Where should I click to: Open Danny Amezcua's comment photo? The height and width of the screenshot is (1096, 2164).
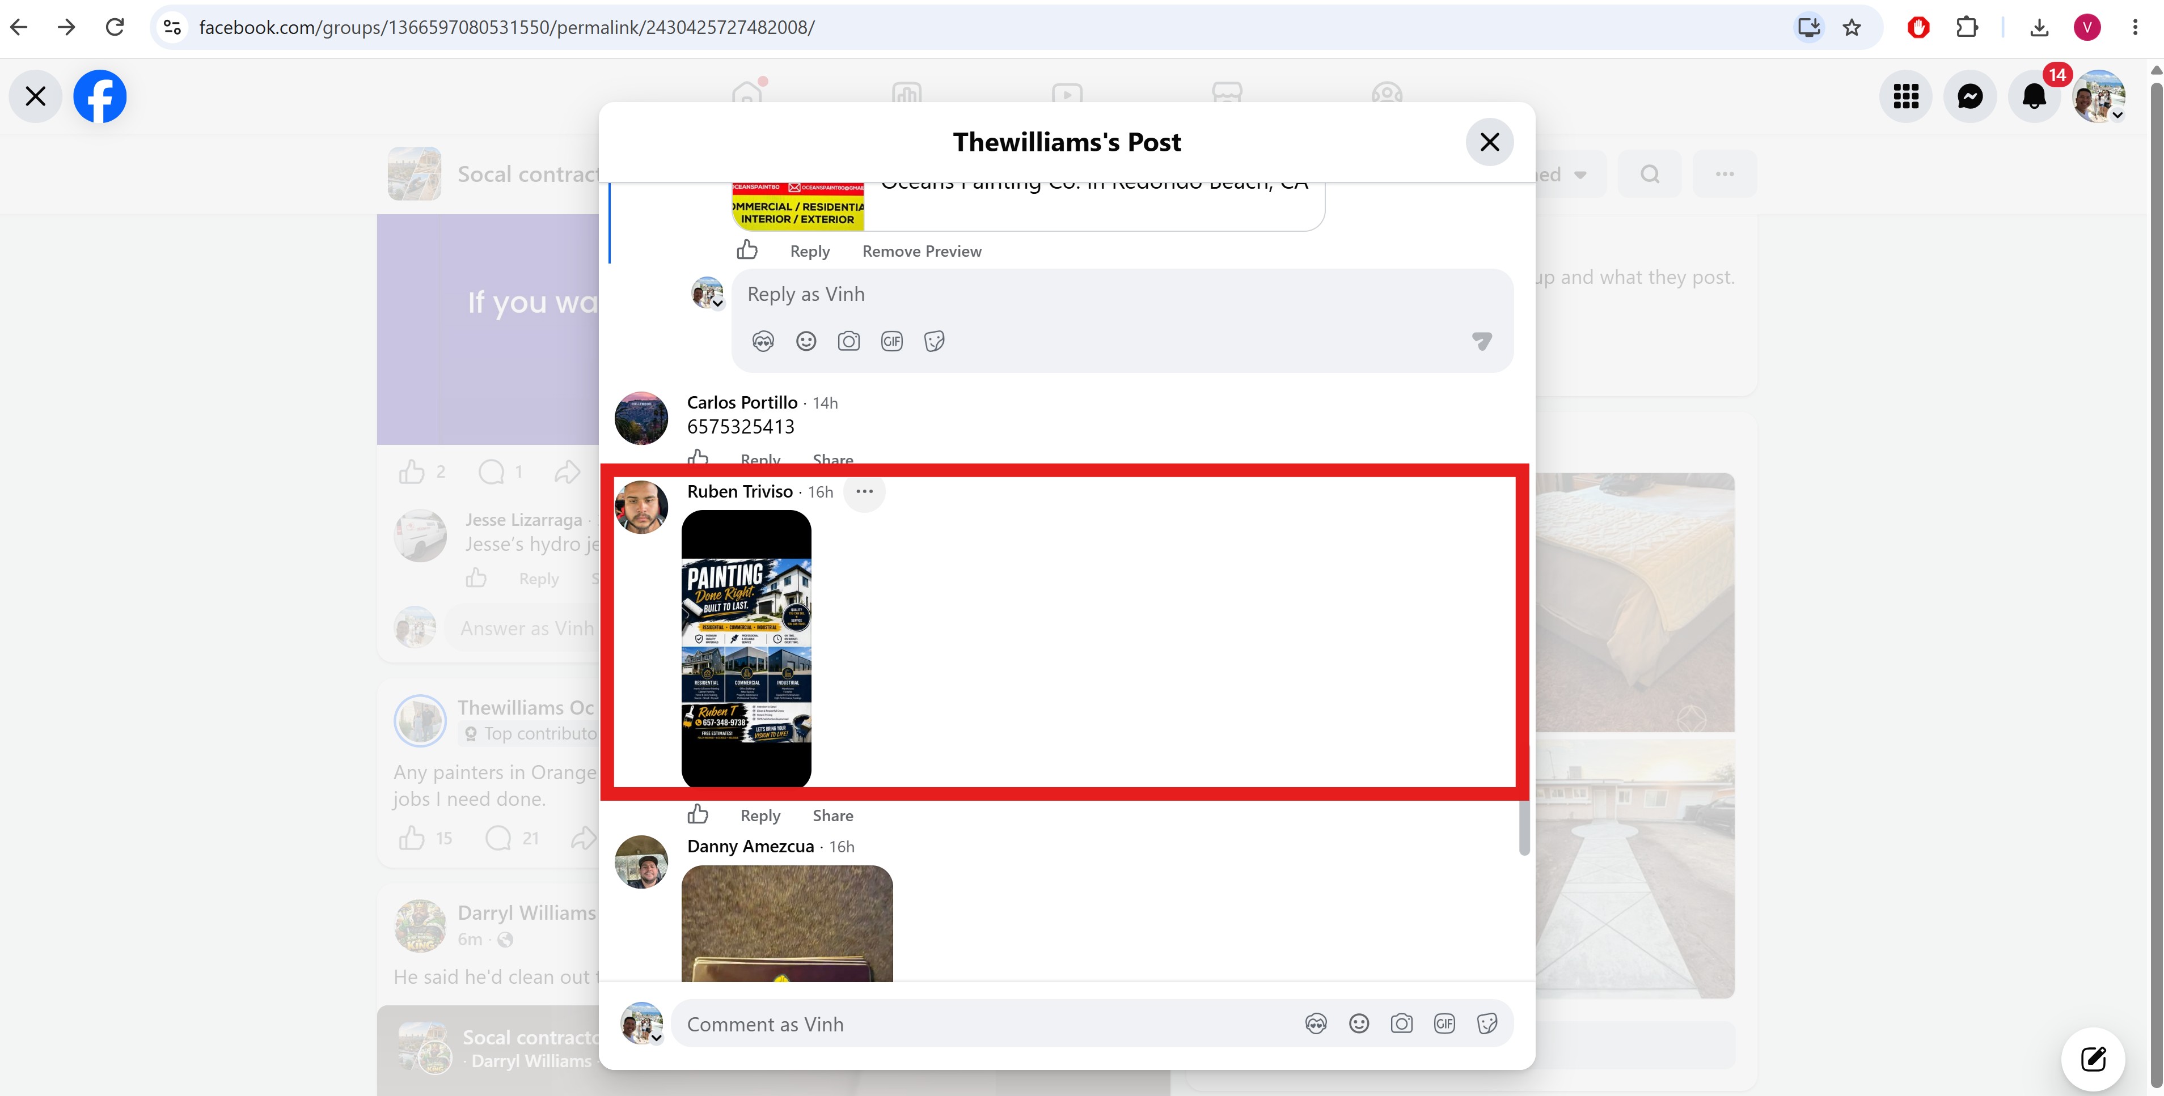point(787,923)
